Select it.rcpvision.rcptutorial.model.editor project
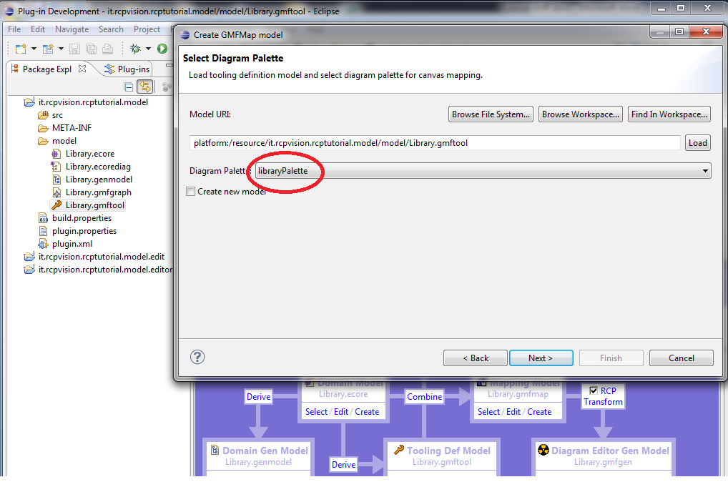The height and width of the screenshot is (487, 728). 105,270
